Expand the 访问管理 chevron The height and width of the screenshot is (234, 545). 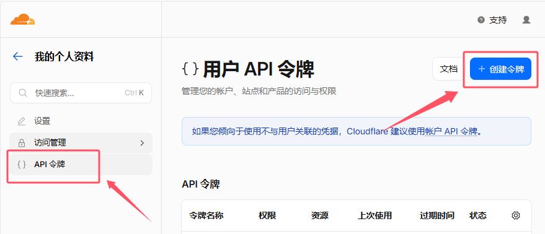[142, 143]
